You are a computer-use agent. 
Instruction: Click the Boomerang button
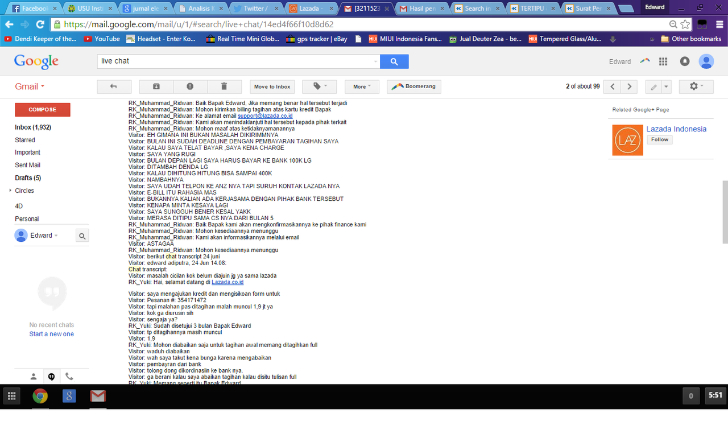(x=414, y=86)
